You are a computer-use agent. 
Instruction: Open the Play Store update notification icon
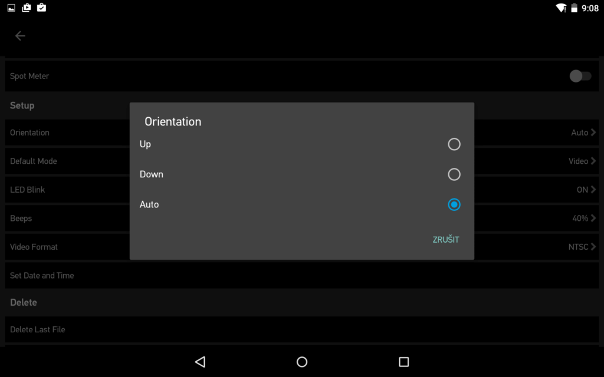tap(26, 7)
